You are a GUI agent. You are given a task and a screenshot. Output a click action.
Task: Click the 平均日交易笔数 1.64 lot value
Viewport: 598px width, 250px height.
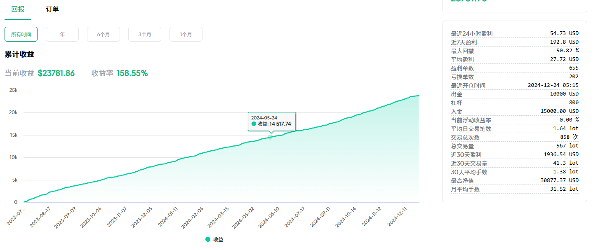tap(566, 129)
